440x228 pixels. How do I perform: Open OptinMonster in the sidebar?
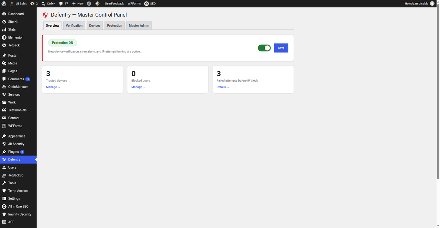pos(18,87)
